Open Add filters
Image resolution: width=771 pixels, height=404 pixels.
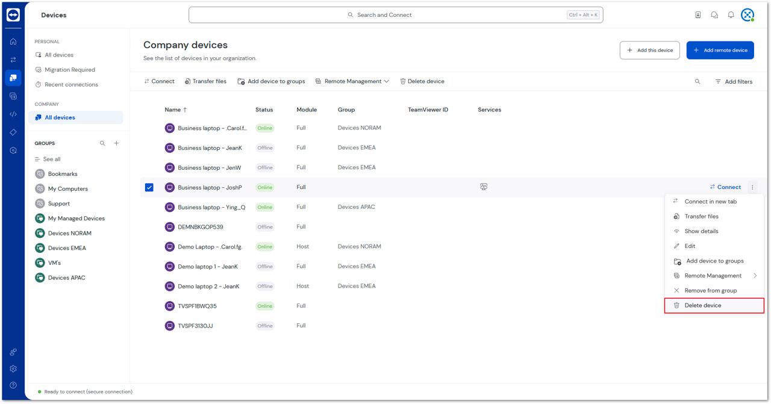[x=734, y=81]
